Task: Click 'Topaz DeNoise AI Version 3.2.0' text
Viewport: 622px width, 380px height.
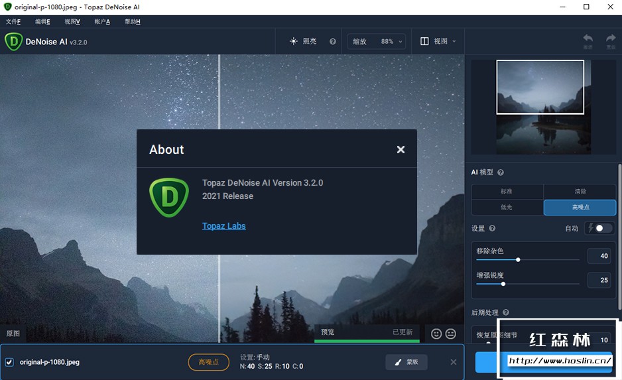Action: point(263,183)
